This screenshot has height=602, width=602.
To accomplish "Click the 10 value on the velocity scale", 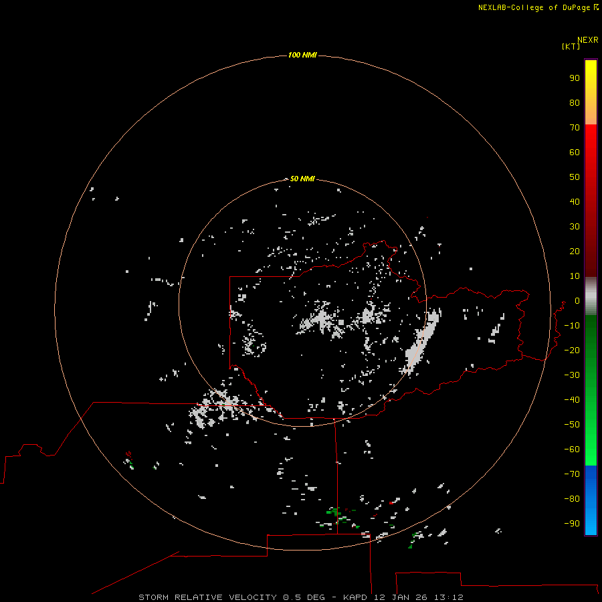I will point(575,276).
